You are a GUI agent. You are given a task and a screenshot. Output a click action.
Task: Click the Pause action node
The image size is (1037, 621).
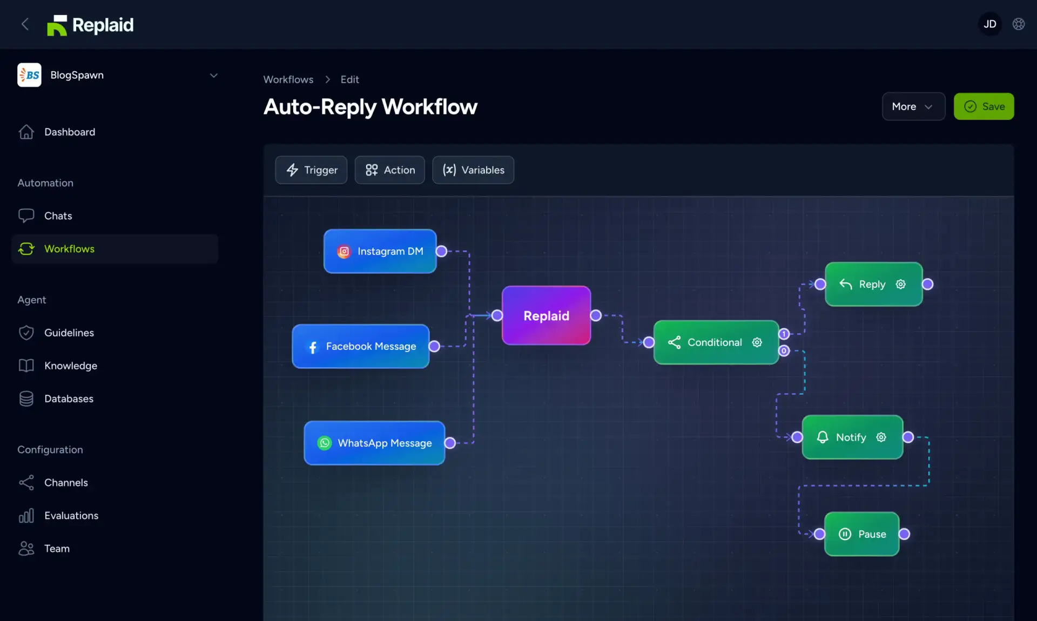pos(861,534)
